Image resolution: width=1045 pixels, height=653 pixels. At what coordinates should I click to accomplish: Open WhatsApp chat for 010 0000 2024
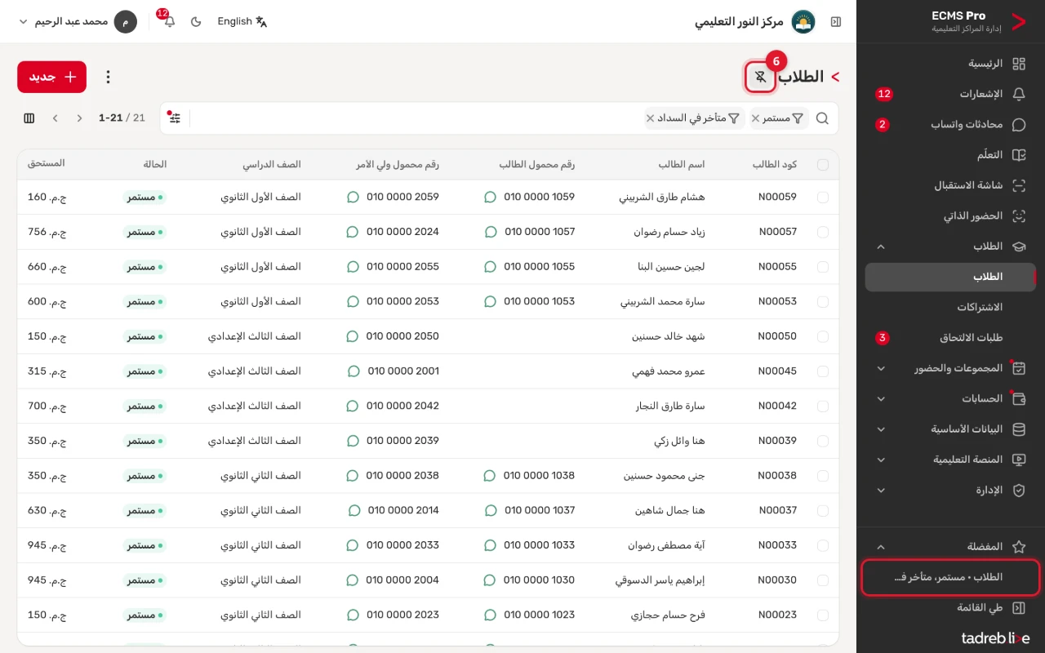[353, 232]
